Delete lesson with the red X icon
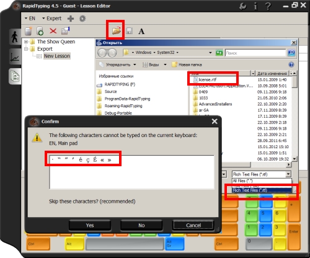310x258 pixels. 53,31
